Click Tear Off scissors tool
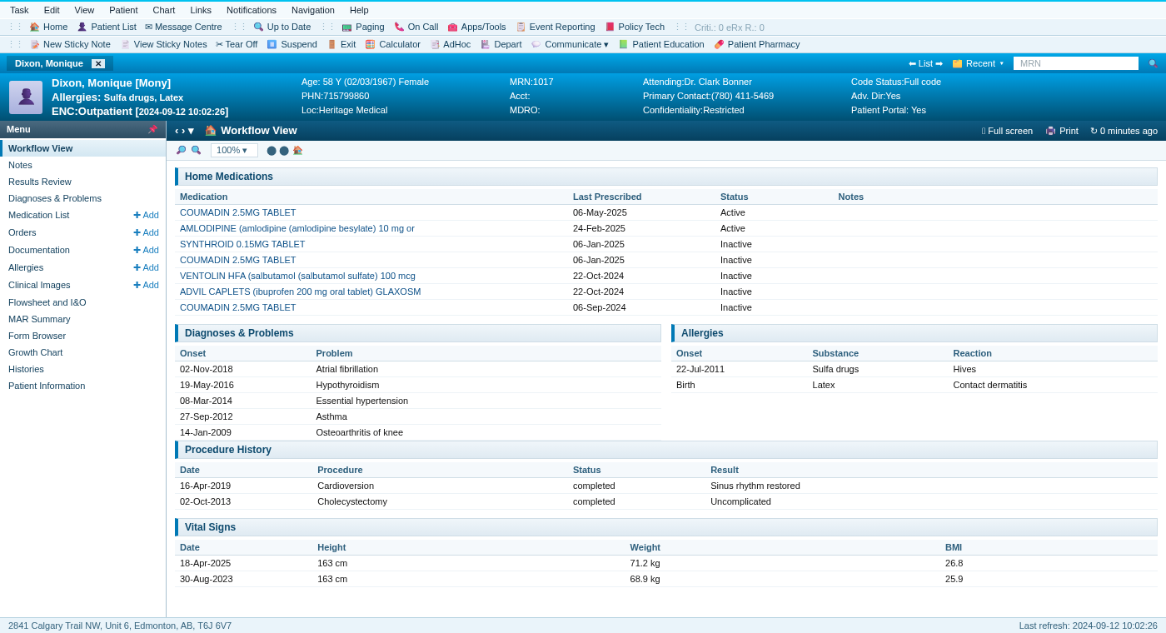 coord(237,44)
